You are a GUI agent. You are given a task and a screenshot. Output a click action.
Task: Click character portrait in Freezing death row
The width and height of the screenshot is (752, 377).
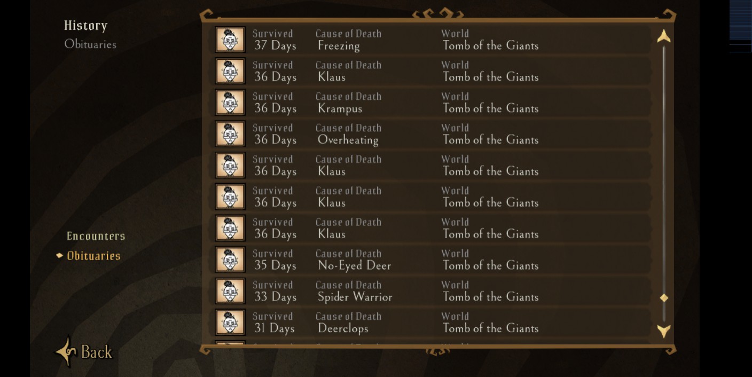(x=230, y=40)
